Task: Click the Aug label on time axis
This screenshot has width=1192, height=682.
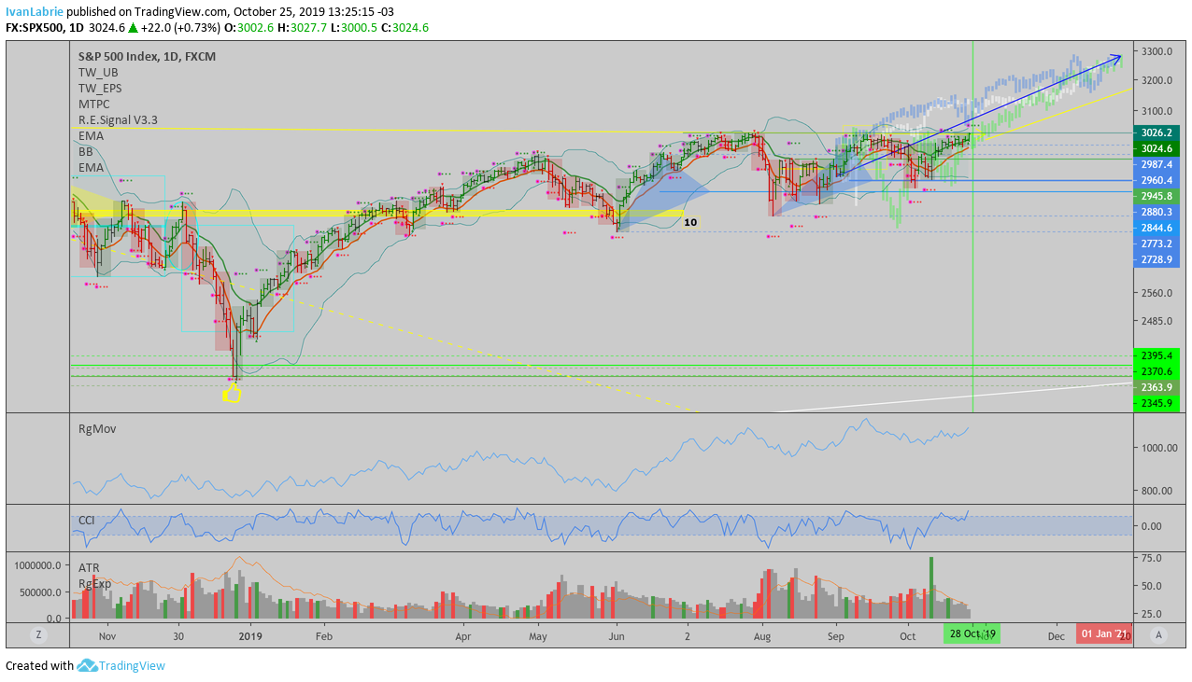Action: [x=762, y=636]
